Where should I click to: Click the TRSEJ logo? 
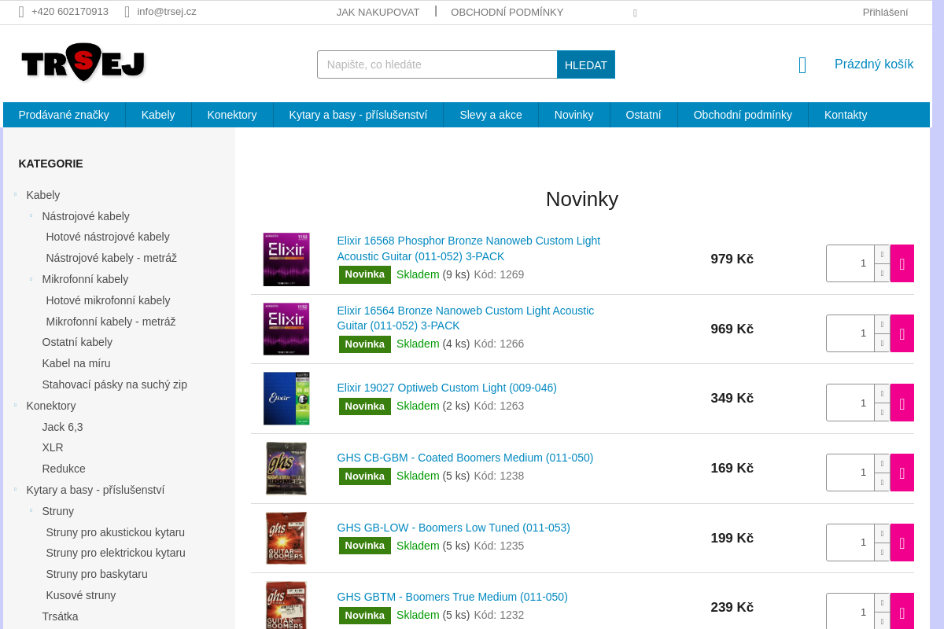point(83,63)
